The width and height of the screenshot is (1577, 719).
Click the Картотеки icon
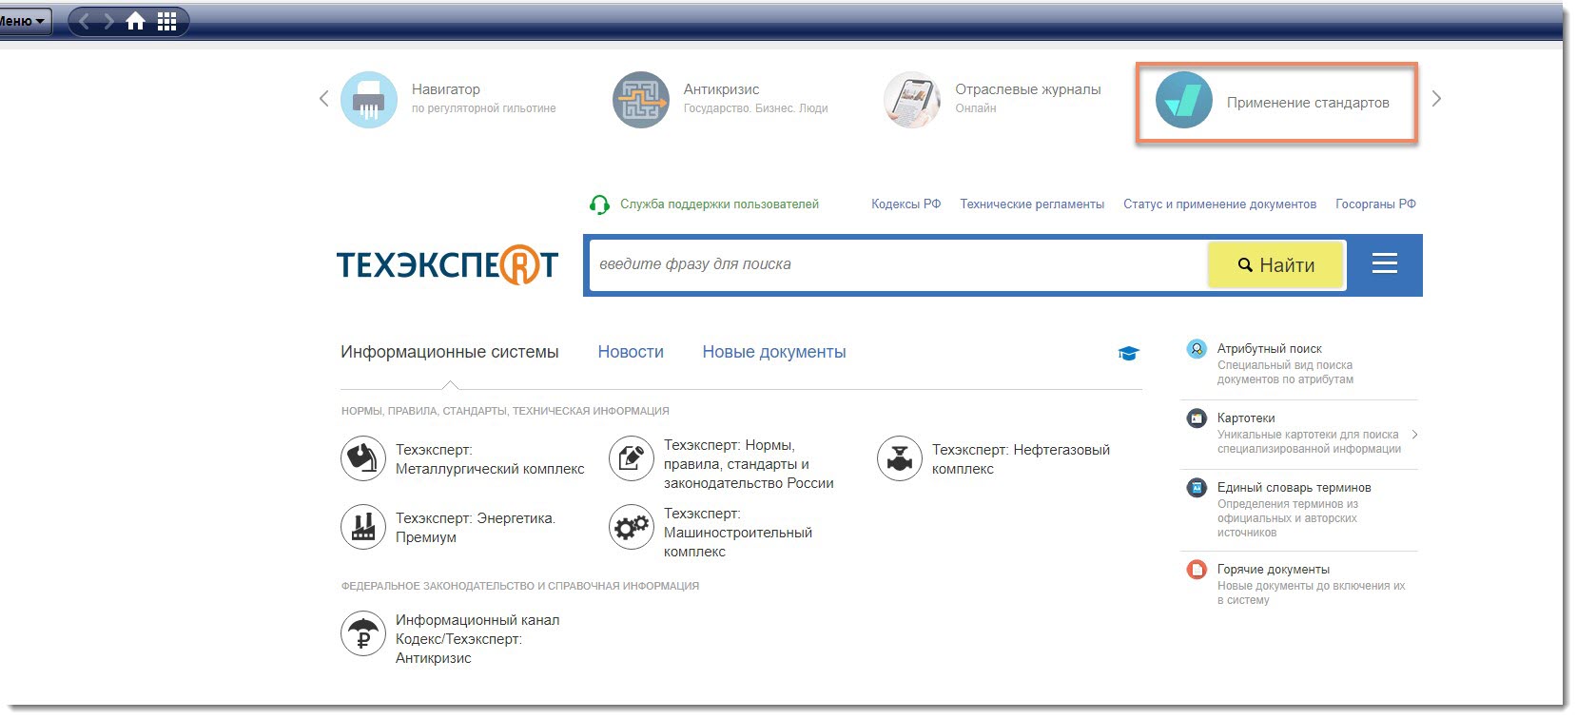click(x=1197, y=418)
